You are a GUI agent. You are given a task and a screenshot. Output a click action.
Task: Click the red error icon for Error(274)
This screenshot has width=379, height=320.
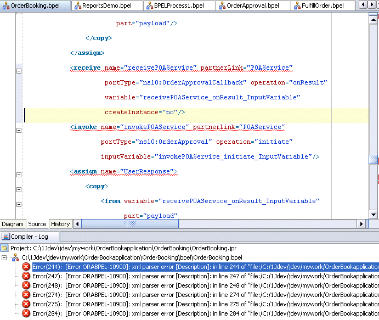click(26, 295)
